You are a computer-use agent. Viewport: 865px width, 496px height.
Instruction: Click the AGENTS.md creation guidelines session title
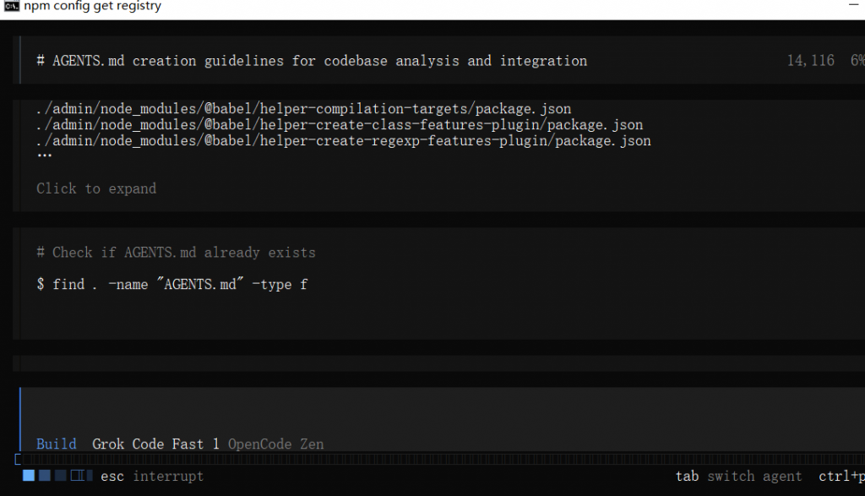click(312, 61)
